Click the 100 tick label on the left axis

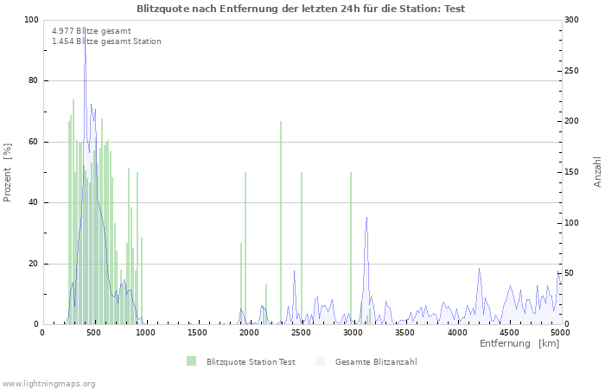(x=31, y=20)
